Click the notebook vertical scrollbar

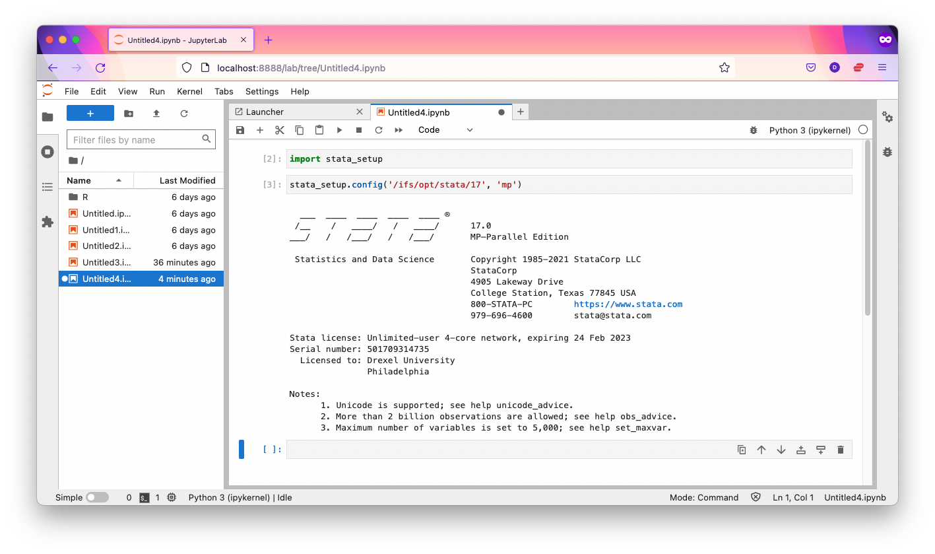coord(867,228)
